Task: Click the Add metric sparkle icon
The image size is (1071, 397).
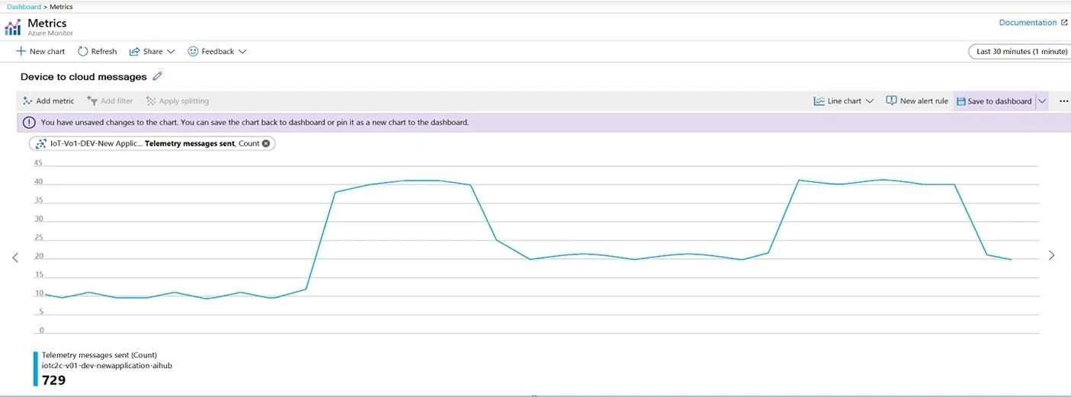Action: (27, 101)
